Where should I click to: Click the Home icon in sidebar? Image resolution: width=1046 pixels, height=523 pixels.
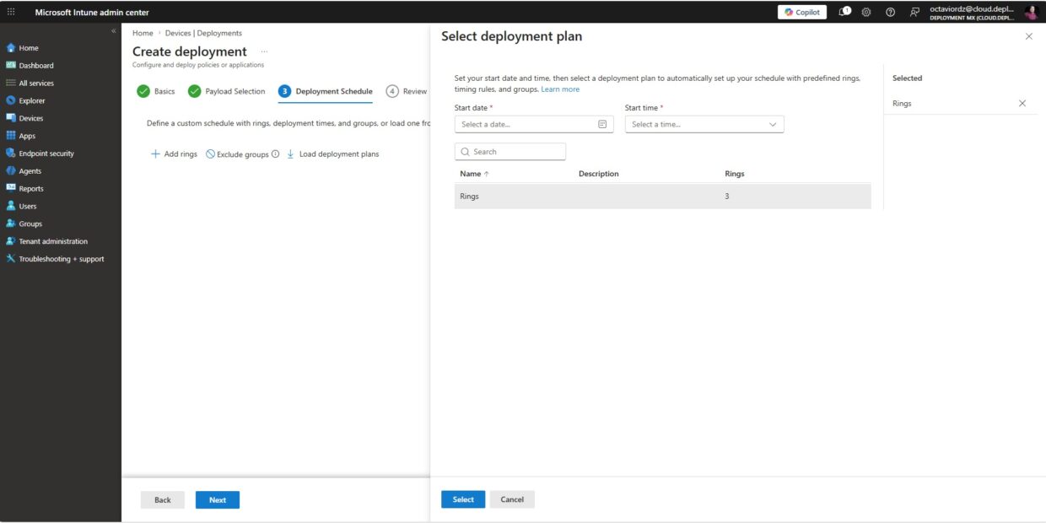click(x=11, y=48)
